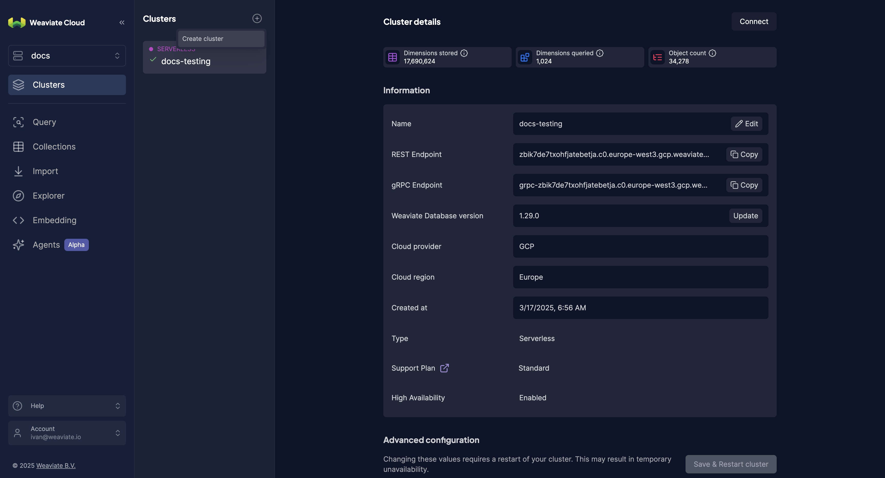
Task: Click the Query magnifier icon
Action: click(x=18, y=122)
